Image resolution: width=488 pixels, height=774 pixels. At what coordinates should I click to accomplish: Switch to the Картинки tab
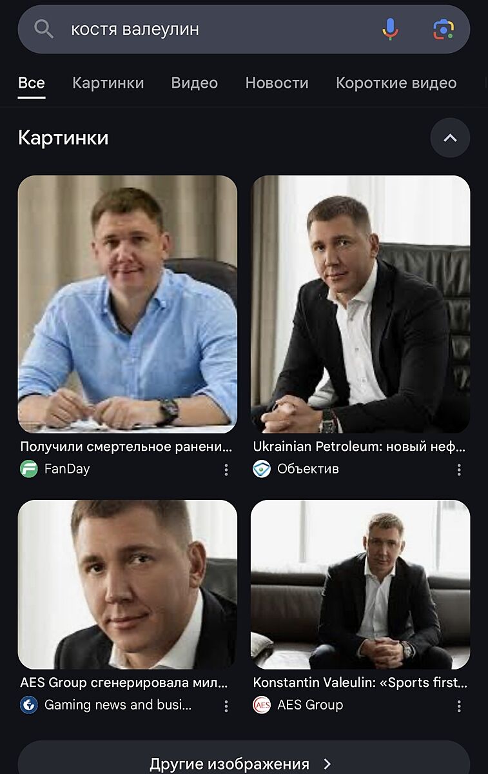108,83
